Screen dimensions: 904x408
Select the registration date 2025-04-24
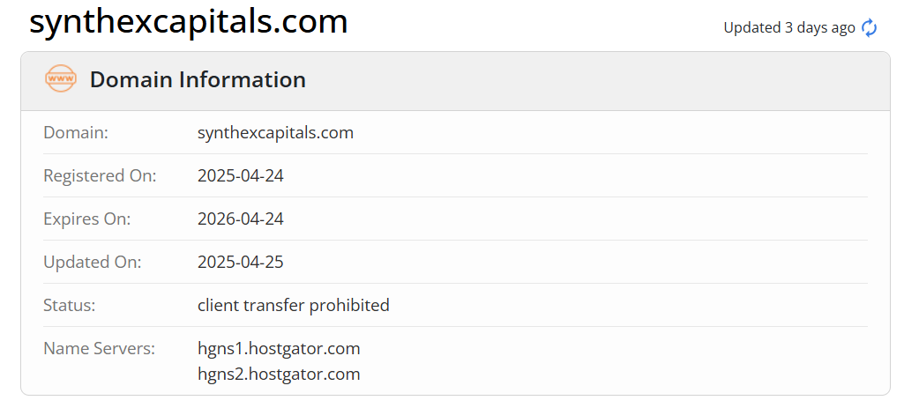tap(241, 176)
